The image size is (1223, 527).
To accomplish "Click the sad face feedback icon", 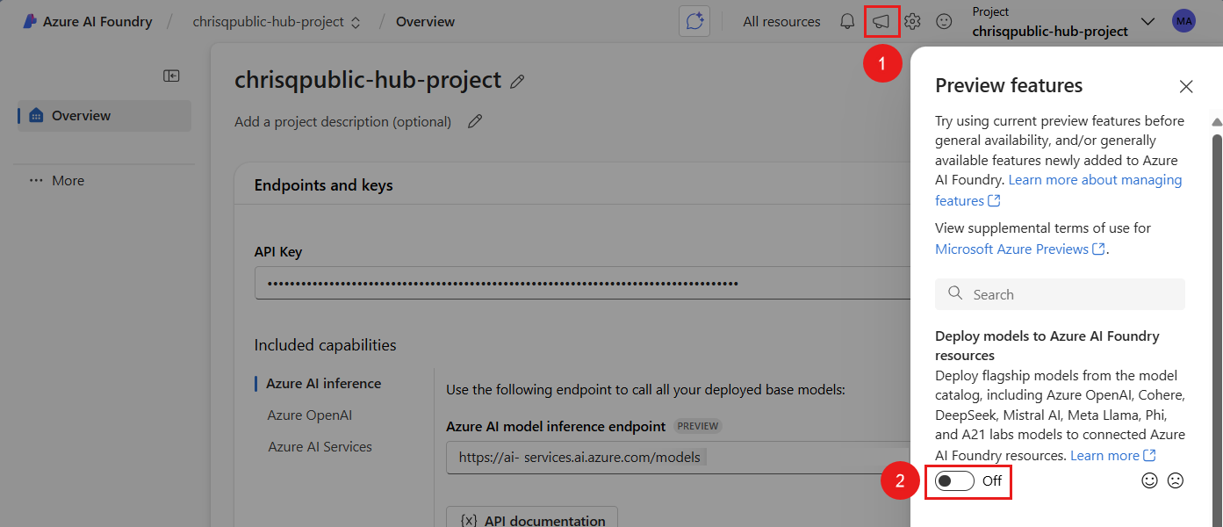I will click(1176, 480).
